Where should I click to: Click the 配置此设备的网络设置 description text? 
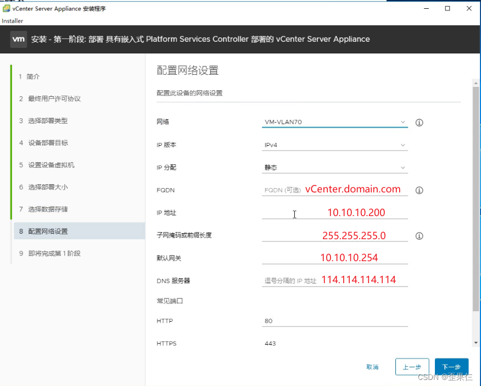coord(189,93)
